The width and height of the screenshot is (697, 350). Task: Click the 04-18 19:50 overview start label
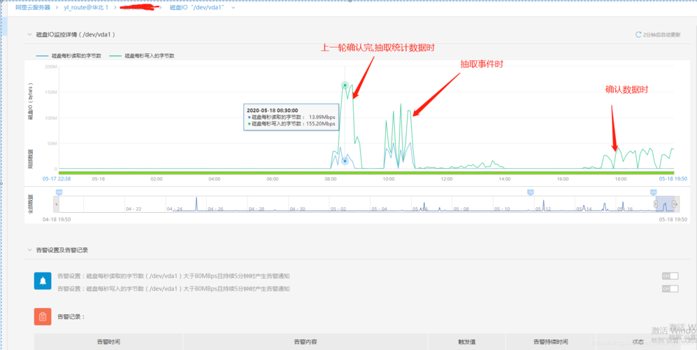pos(57,220)
